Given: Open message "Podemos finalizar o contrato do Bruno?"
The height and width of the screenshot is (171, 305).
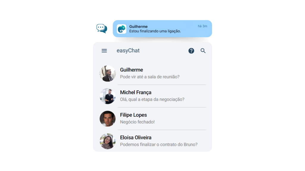Looking at the screenshot, I should 159,145.
